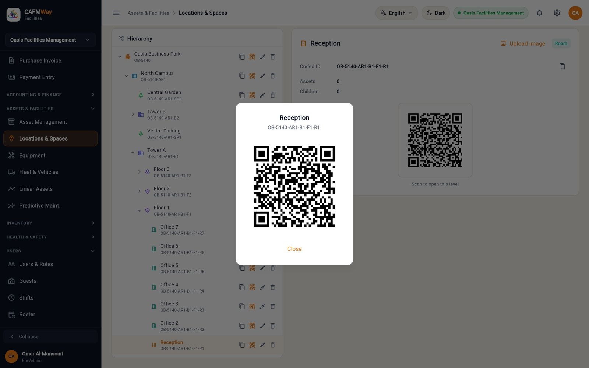The height and width of the screenshot is (368, 589).
Task: Open the Oasis Facilities Management organization selector in sidebar
Action: click(x=50, y=40)
